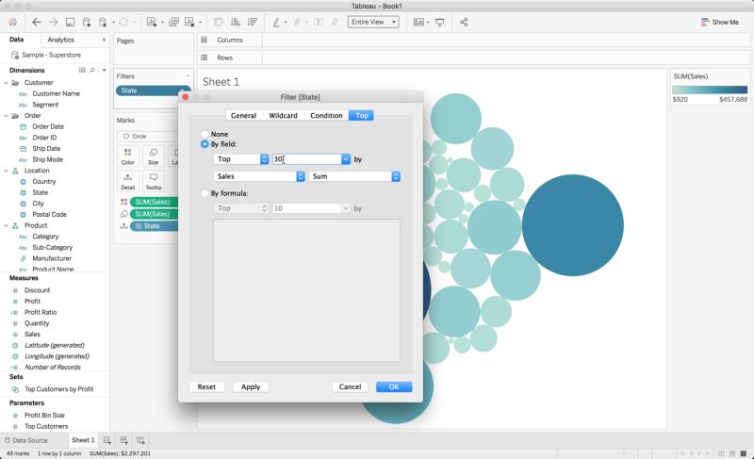
Task: Click the Cancel button
Action: coord(350,387)
